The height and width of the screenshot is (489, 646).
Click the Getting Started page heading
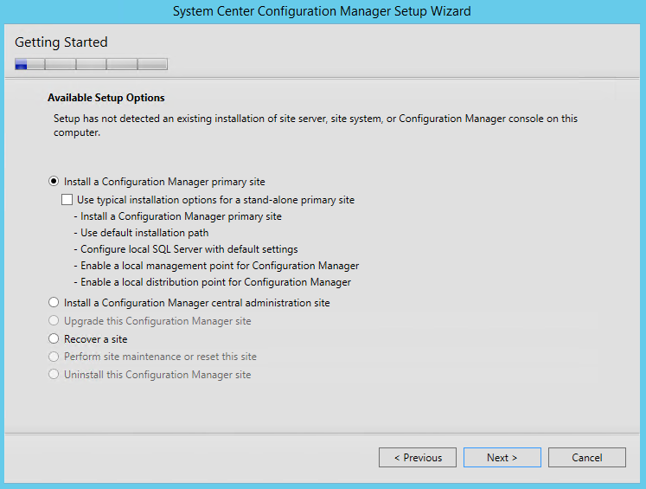(x=61, y=42)
